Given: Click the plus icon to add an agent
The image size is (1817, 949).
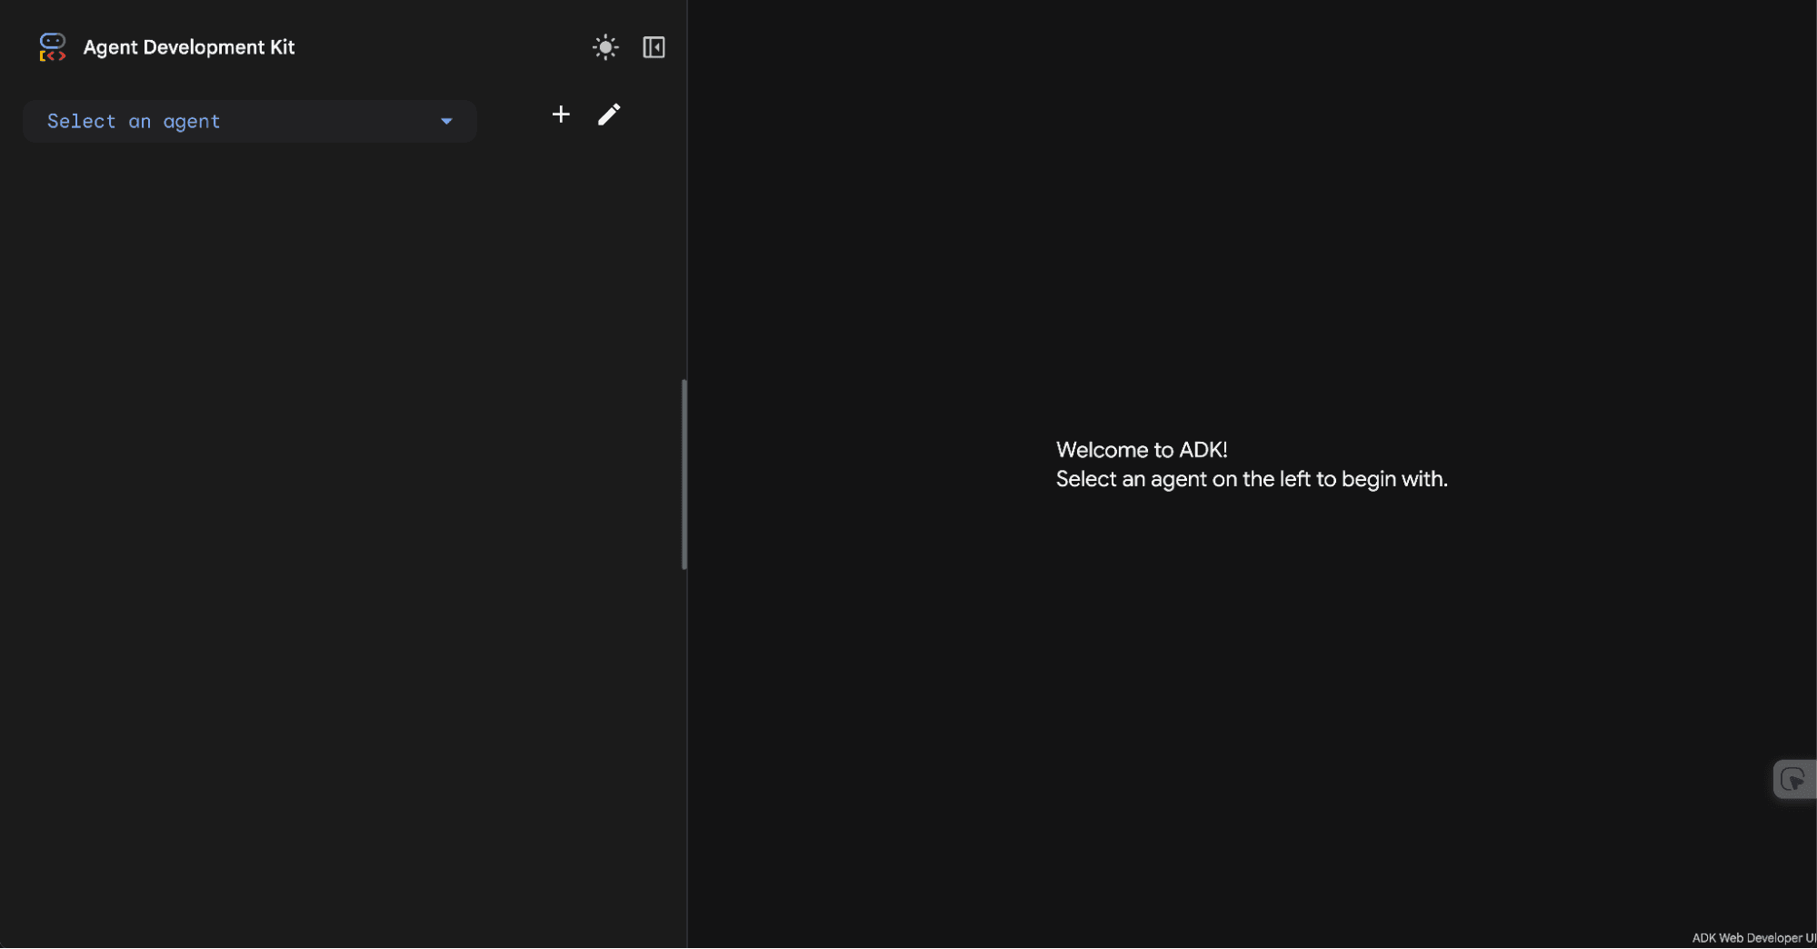Looking at the screenshot, I should (561, 115).
